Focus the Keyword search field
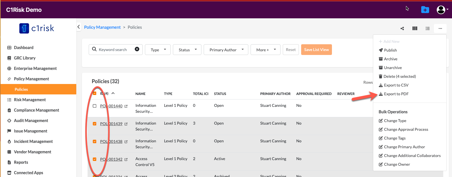Screen dimensions: 452x177 (116, 50)
